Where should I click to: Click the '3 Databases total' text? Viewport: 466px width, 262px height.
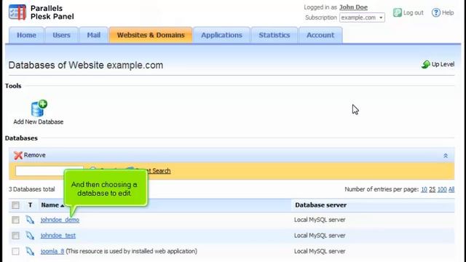click(31, 189)
